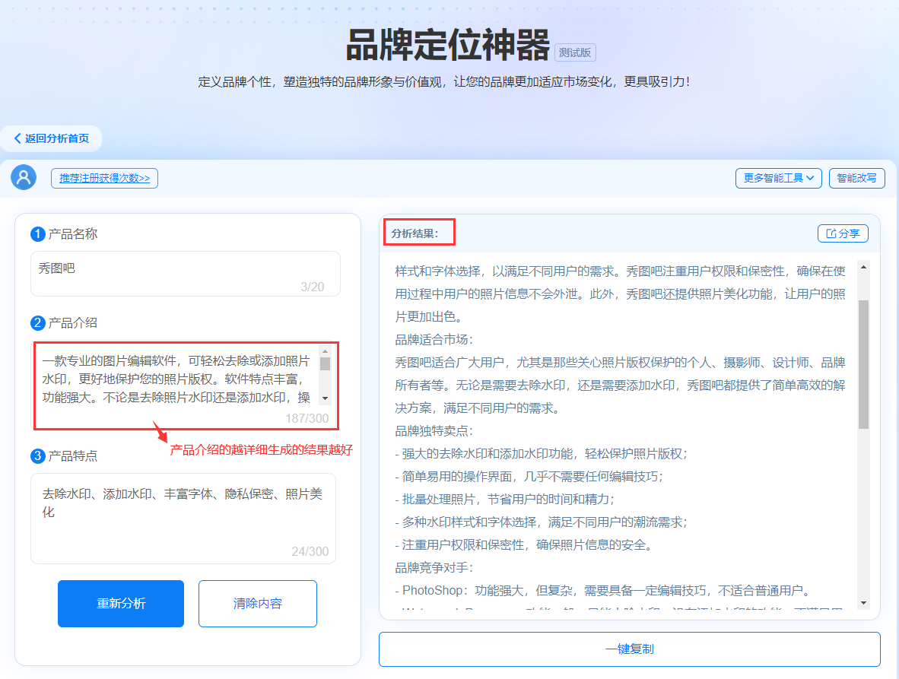
Task: Click the 24/300 character counter
Action: 310,551
